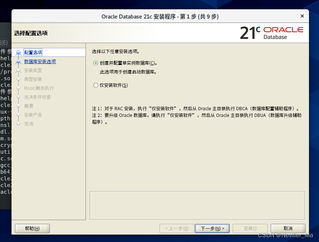
Task: Click the 完成 step label
Action: coord(29,124)
